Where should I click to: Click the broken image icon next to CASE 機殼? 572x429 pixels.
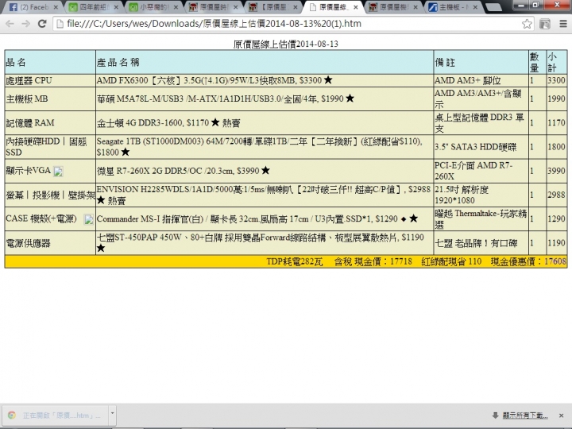89,219
